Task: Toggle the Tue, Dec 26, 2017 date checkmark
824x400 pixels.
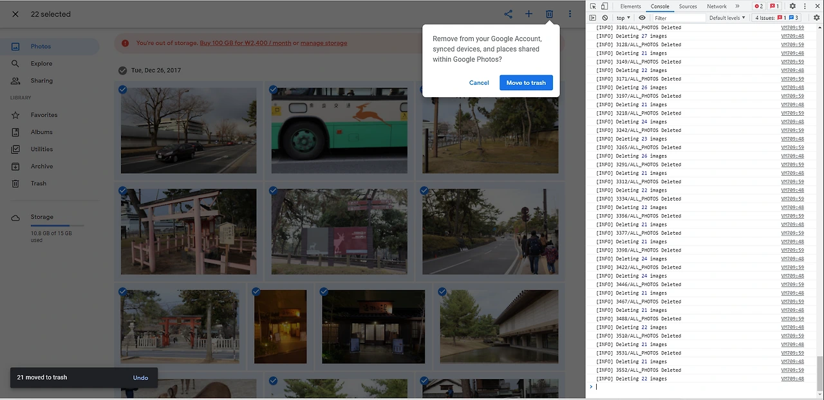Action: pyautogui.click(x=122, y=70)
